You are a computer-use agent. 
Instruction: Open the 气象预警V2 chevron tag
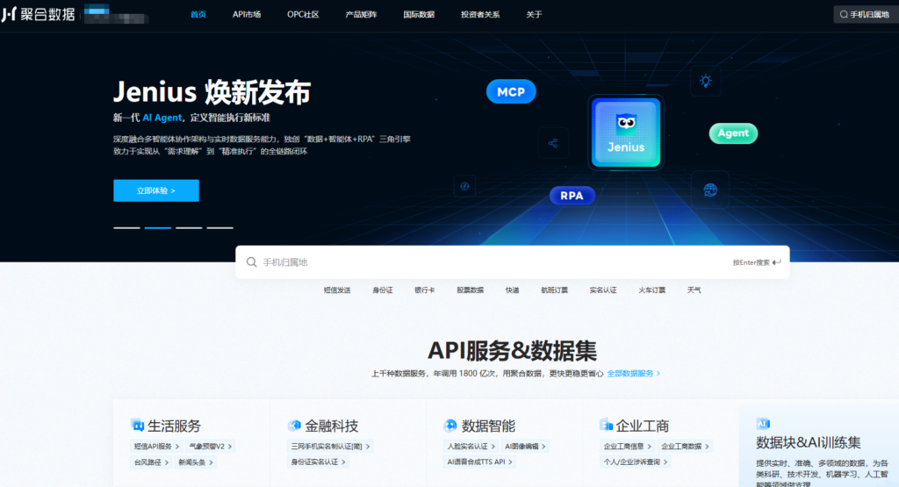click(x=211, y=447)
